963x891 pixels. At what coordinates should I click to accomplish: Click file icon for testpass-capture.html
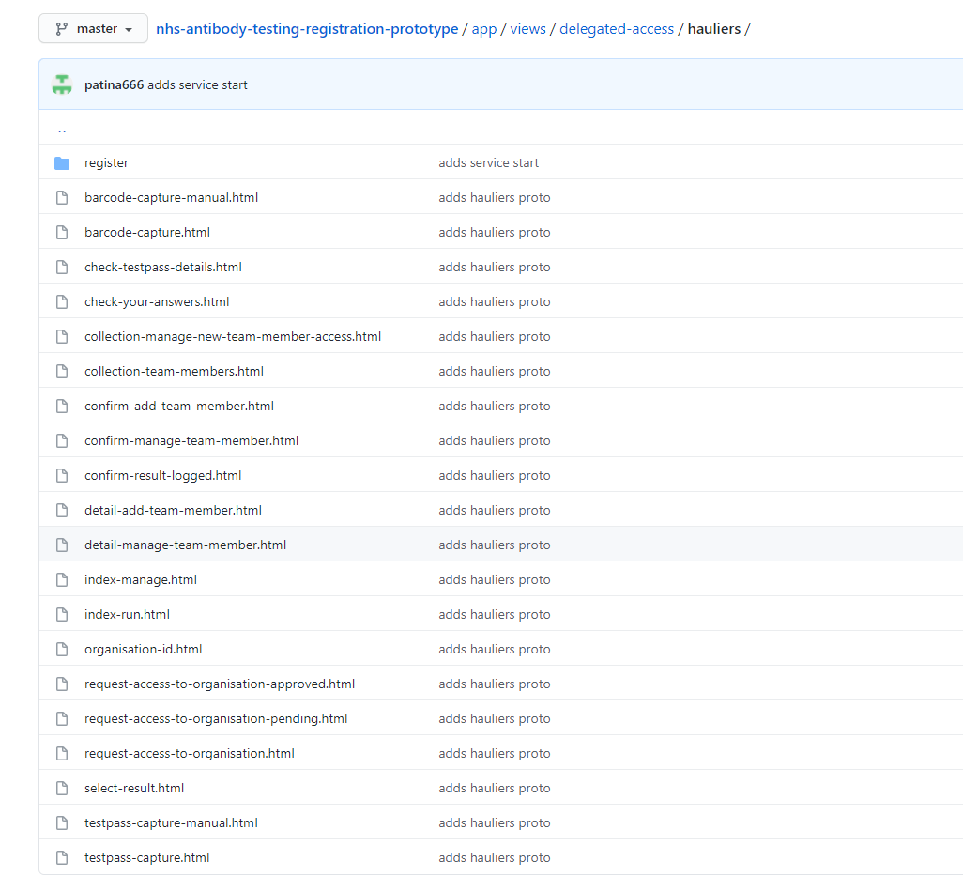point(62,857)
